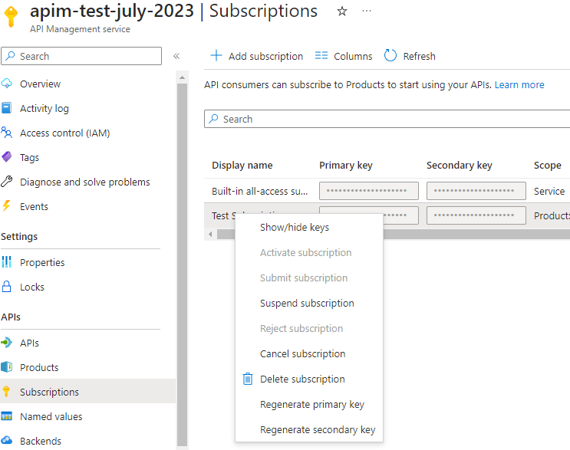
Task: Click the Columns list icon
Action: pyautogui.click(x=321, y=55)
